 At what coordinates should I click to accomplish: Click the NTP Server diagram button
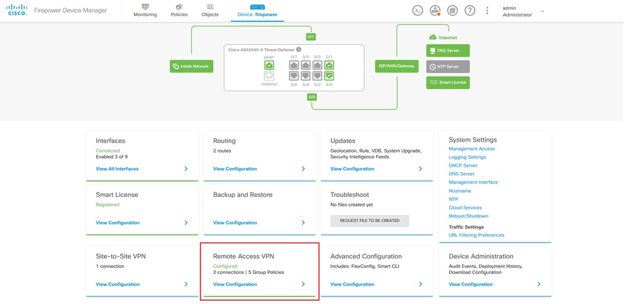[448, 67]
